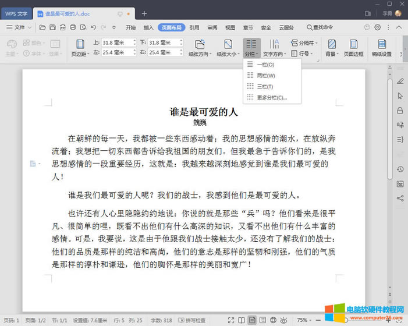The height and width of the screenshot is (326, 408).
Task: Open a new document tab with plus button
Action: [144, 13]
